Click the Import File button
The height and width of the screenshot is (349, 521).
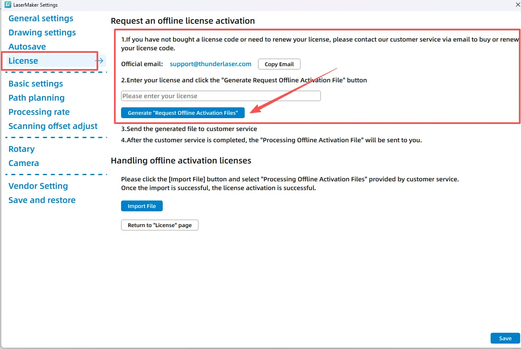[x=141, y=206]
